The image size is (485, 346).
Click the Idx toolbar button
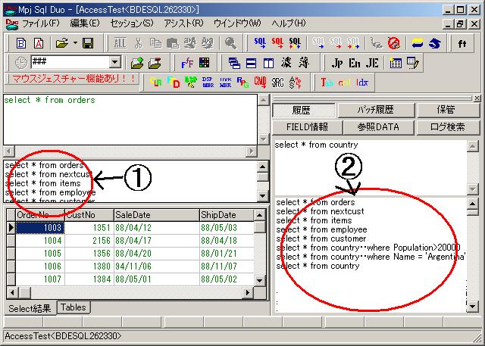362,83
